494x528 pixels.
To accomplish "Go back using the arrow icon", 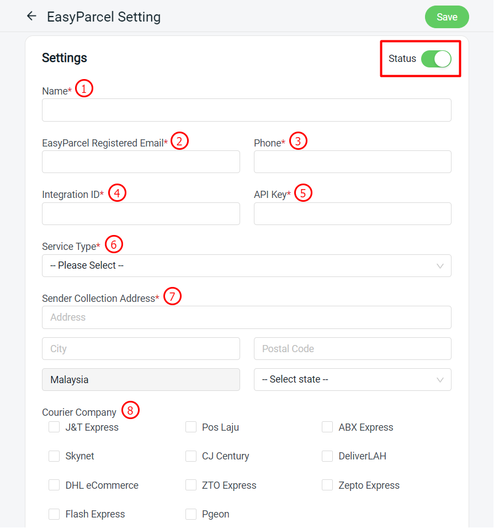I will 31,16.
